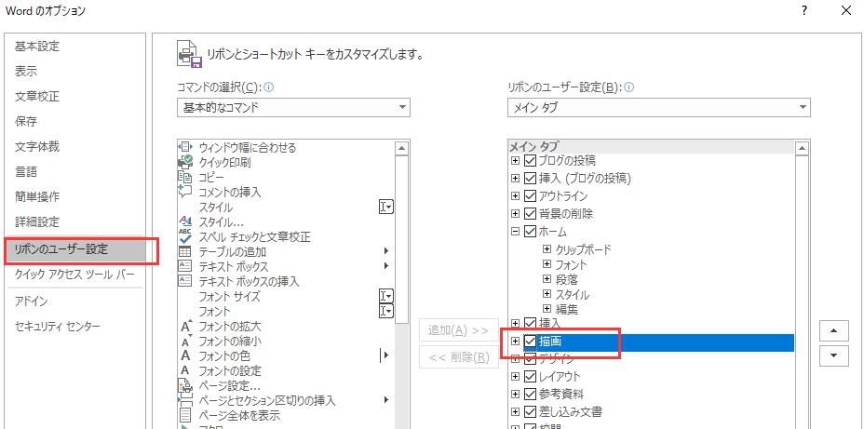Image resolution: width=864 pixels, height=429 pixels.
Task: Select the ページ全体を表示 icon
Action: pyautogui.click(x=185, y=415)
